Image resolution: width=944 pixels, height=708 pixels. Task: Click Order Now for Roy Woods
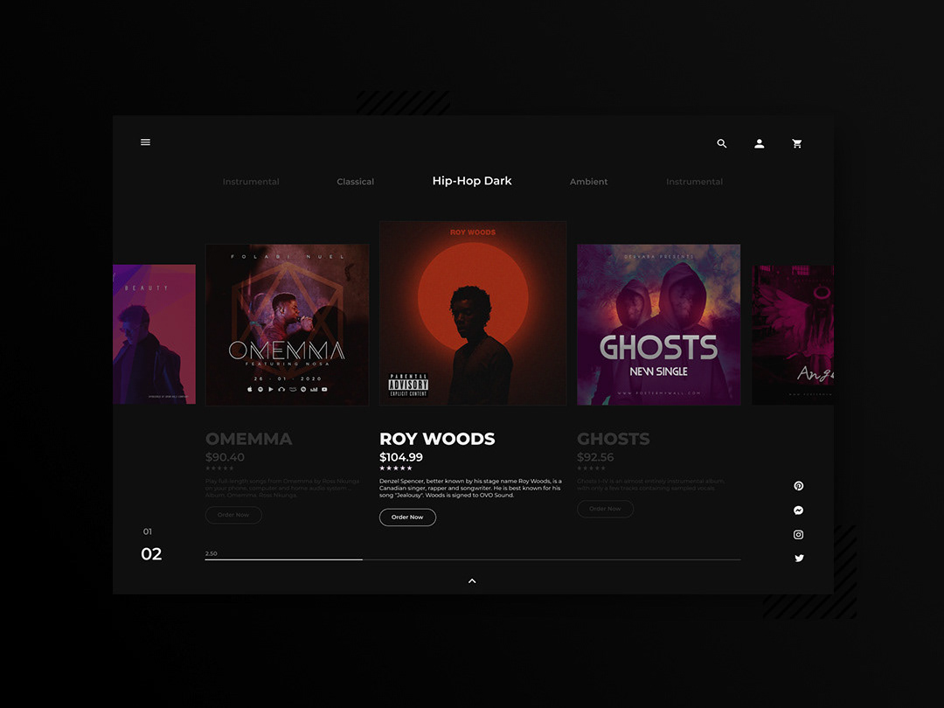point(407,517)
